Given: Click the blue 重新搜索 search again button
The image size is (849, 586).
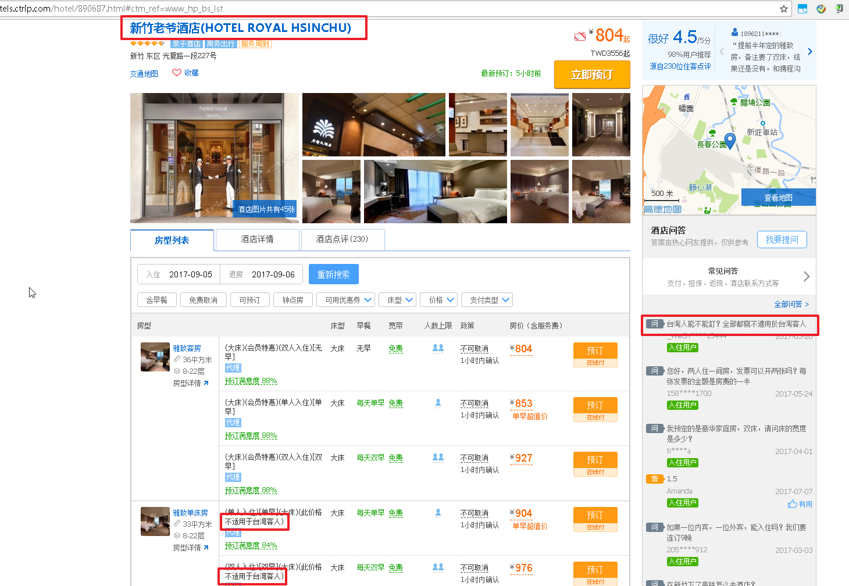Looking at the screenshot, I should click(x=333, y=274).
